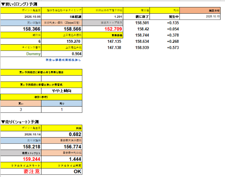Image resolution: width=225 pixels, height=177 pixels.
Task: Click the verification date 2026.10.15
Action: (200, 17)
